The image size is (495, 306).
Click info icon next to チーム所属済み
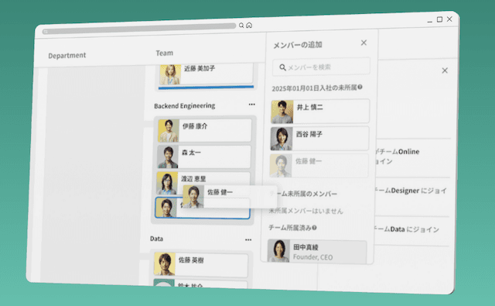pyautogui.click(x=315, y=227)
